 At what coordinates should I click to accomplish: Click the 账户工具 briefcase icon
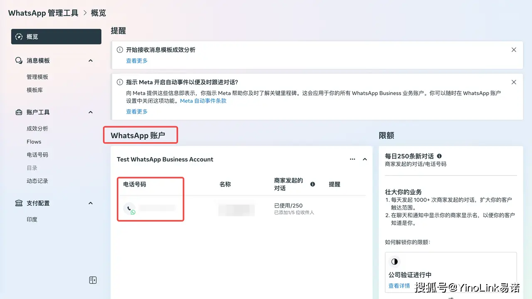(19, 112)
